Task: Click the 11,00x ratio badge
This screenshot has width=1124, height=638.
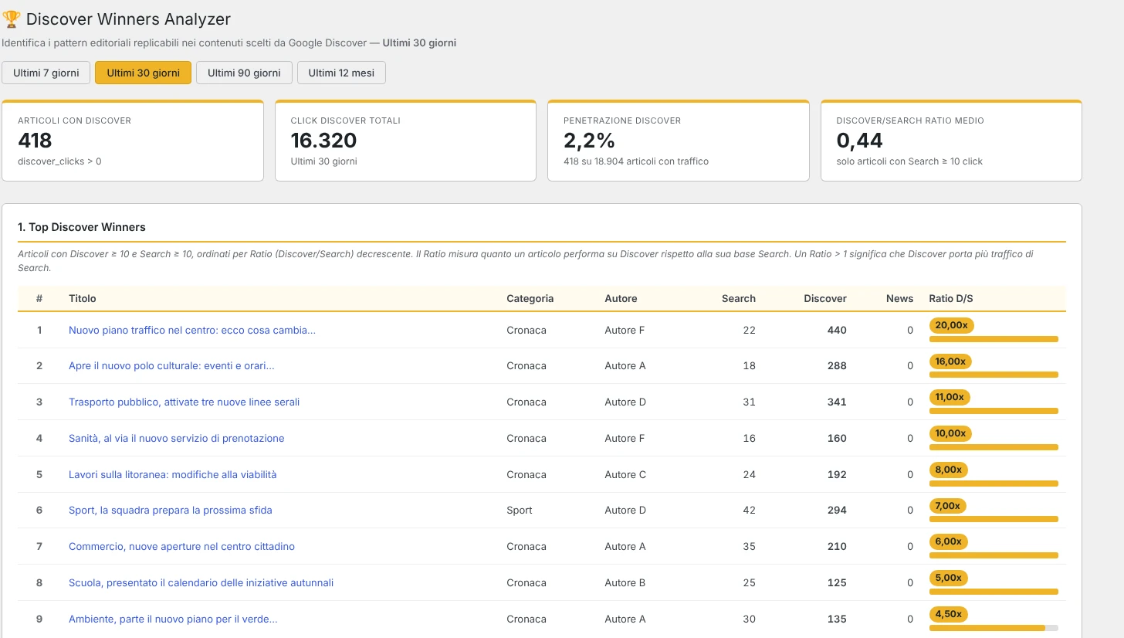Action: [950, 397]
